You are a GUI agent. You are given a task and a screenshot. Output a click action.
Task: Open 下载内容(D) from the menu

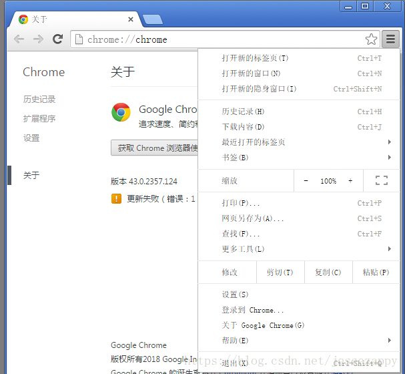299,127
